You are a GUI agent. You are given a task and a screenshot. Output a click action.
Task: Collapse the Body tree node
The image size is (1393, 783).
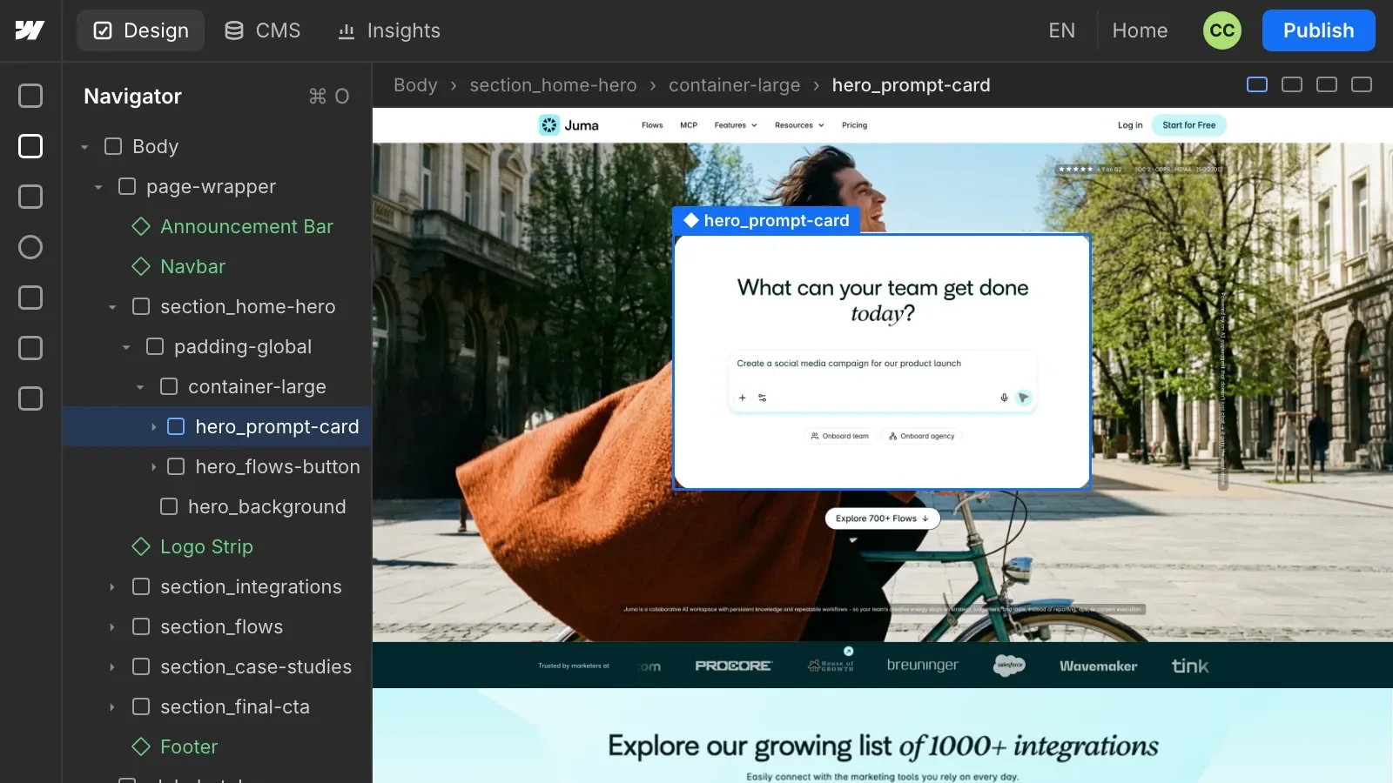pyautogui.click(x=84, y=147)
